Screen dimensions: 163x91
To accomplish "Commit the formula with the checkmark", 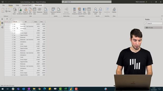I will [x=10, y=19].
